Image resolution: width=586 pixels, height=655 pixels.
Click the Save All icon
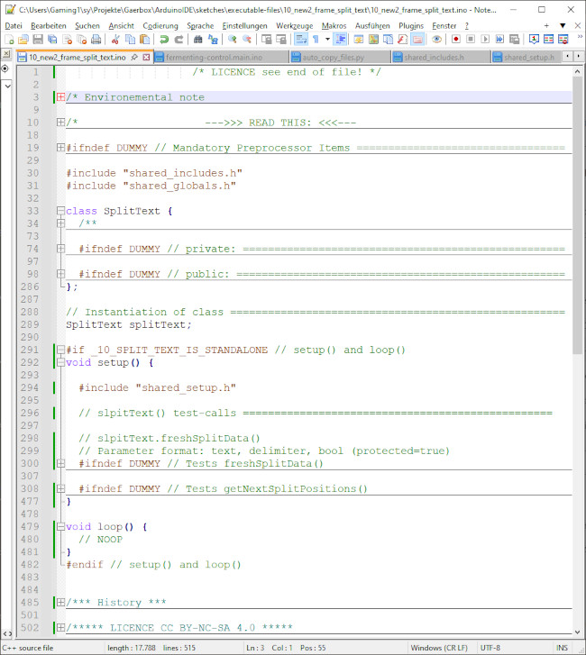52,40
